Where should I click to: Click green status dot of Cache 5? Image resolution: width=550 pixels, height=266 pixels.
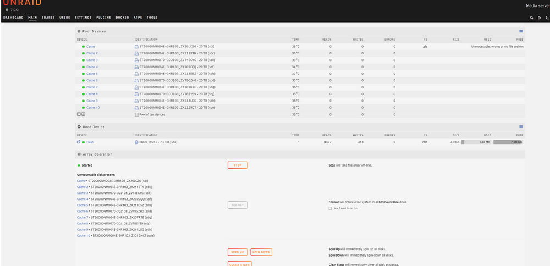(x=84, y=74)
